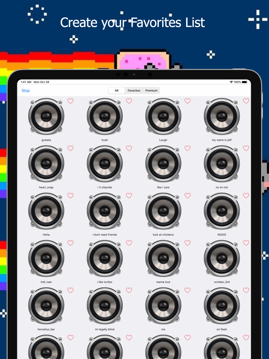This screenshot has height=359, width=269.
Task: Click the 'october_3rd' label
Action: pos(222,282)
